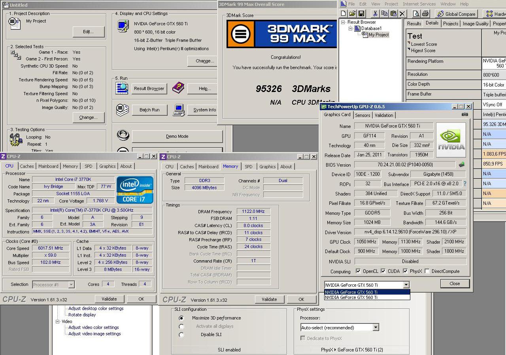506x355 pixels.
Task: Click System Info computer icon in 3DMark
Action: pyautogui.click(x=178, y=109)
